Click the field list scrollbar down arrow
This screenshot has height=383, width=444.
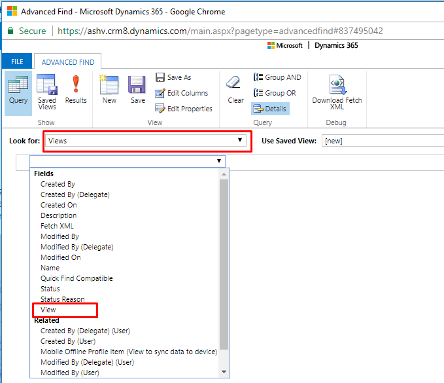(224, 372)
